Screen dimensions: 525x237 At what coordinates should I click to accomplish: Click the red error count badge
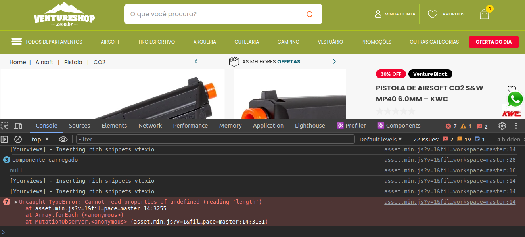click(x=451, y=126)
